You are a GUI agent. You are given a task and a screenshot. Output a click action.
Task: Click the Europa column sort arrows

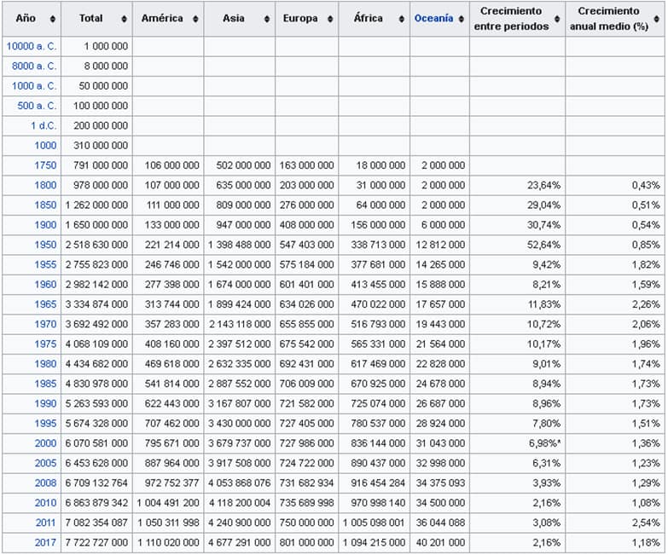tap(329, 19)
